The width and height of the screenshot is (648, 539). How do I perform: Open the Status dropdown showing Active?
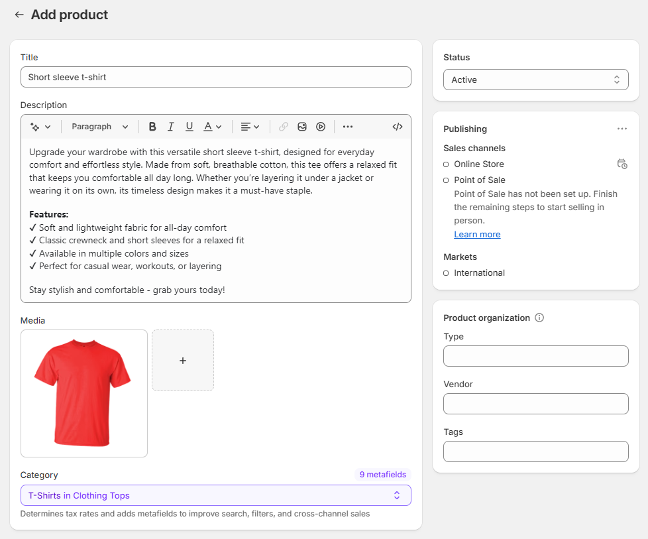point(535,79)
